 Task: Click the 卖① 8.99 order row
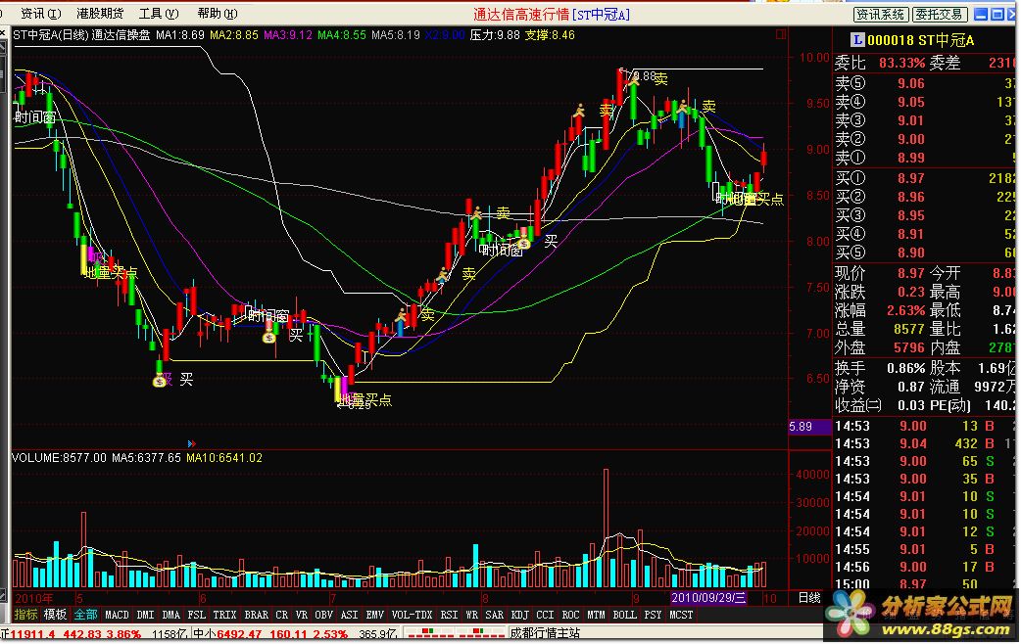coord(925,159)
